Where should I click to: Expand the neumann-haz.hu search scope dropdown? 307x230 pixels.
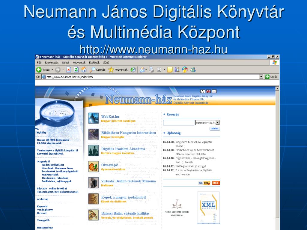tap(218, 122)
